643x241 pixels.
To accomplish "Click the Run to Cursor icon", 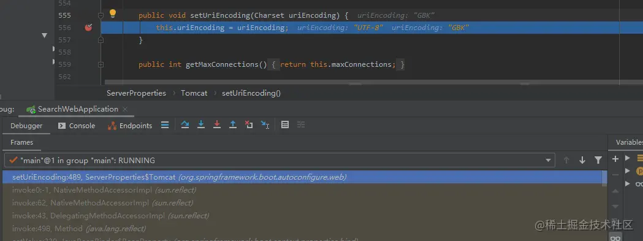I will (265, 125).
